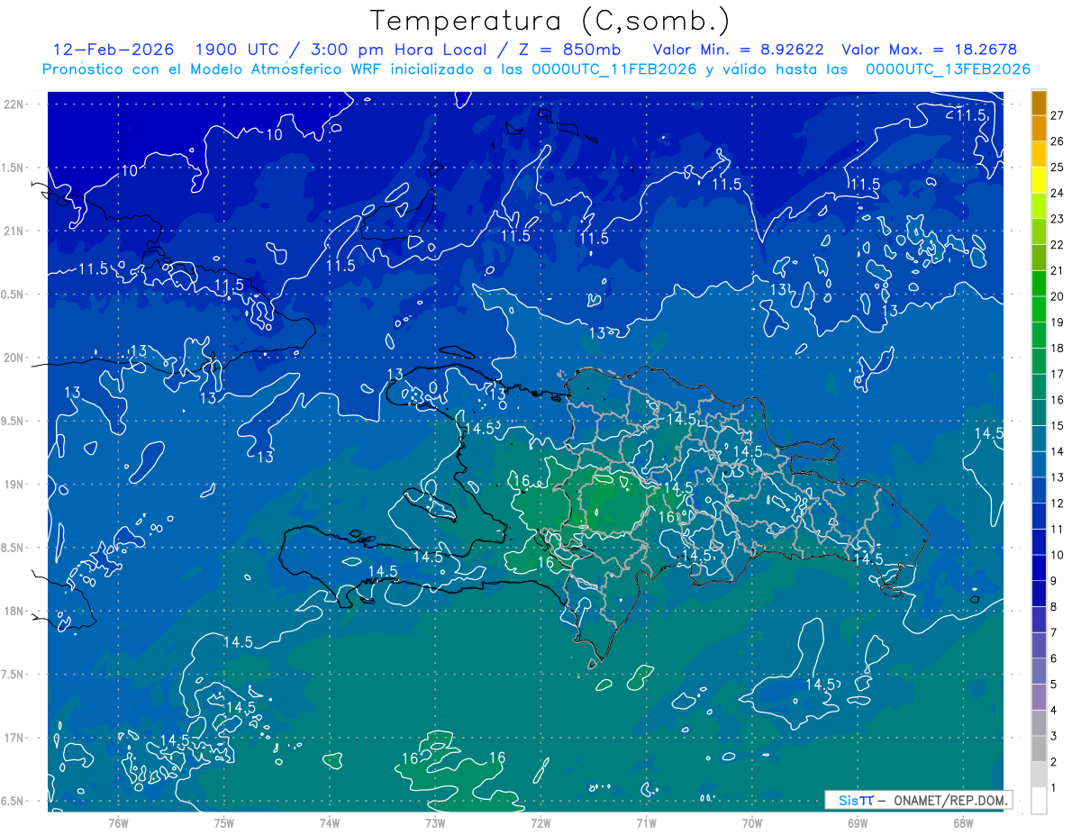Select the '74W' longitude label
The width and height of the screenshot is (1081, 835).
330,822
